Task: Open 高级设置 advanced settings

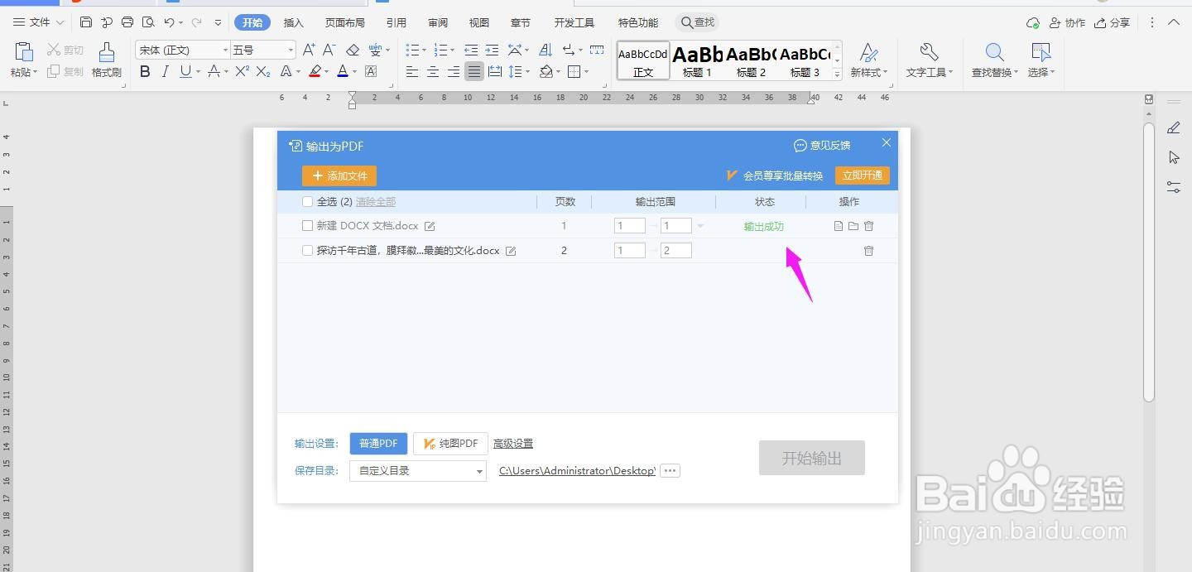Action: coord(513,443)
